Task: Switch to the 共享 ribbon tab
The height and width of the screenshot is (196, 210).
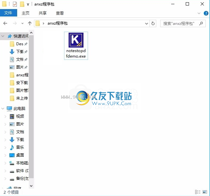Action: point(43,13)
